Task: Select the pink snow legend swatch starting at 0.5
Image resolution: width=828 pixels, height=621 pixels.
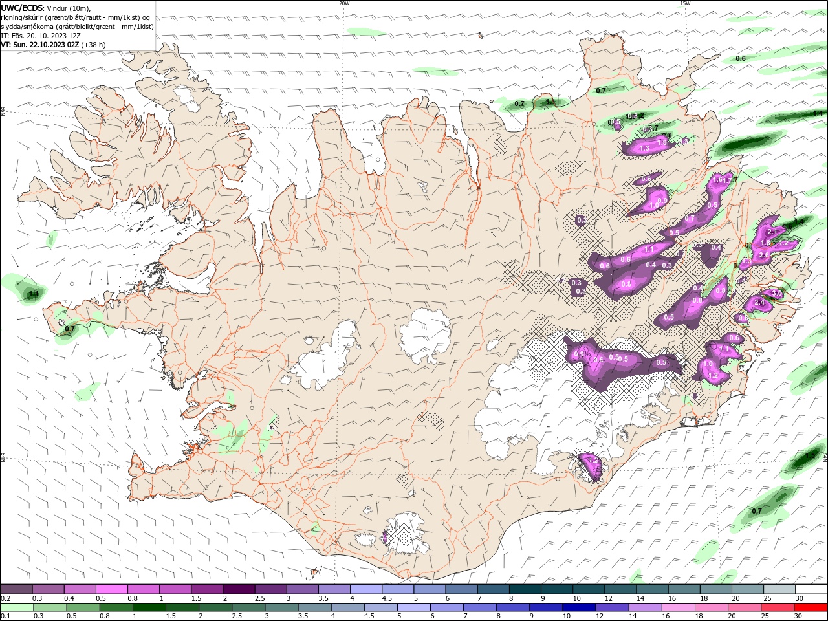Action: (112, 589)
